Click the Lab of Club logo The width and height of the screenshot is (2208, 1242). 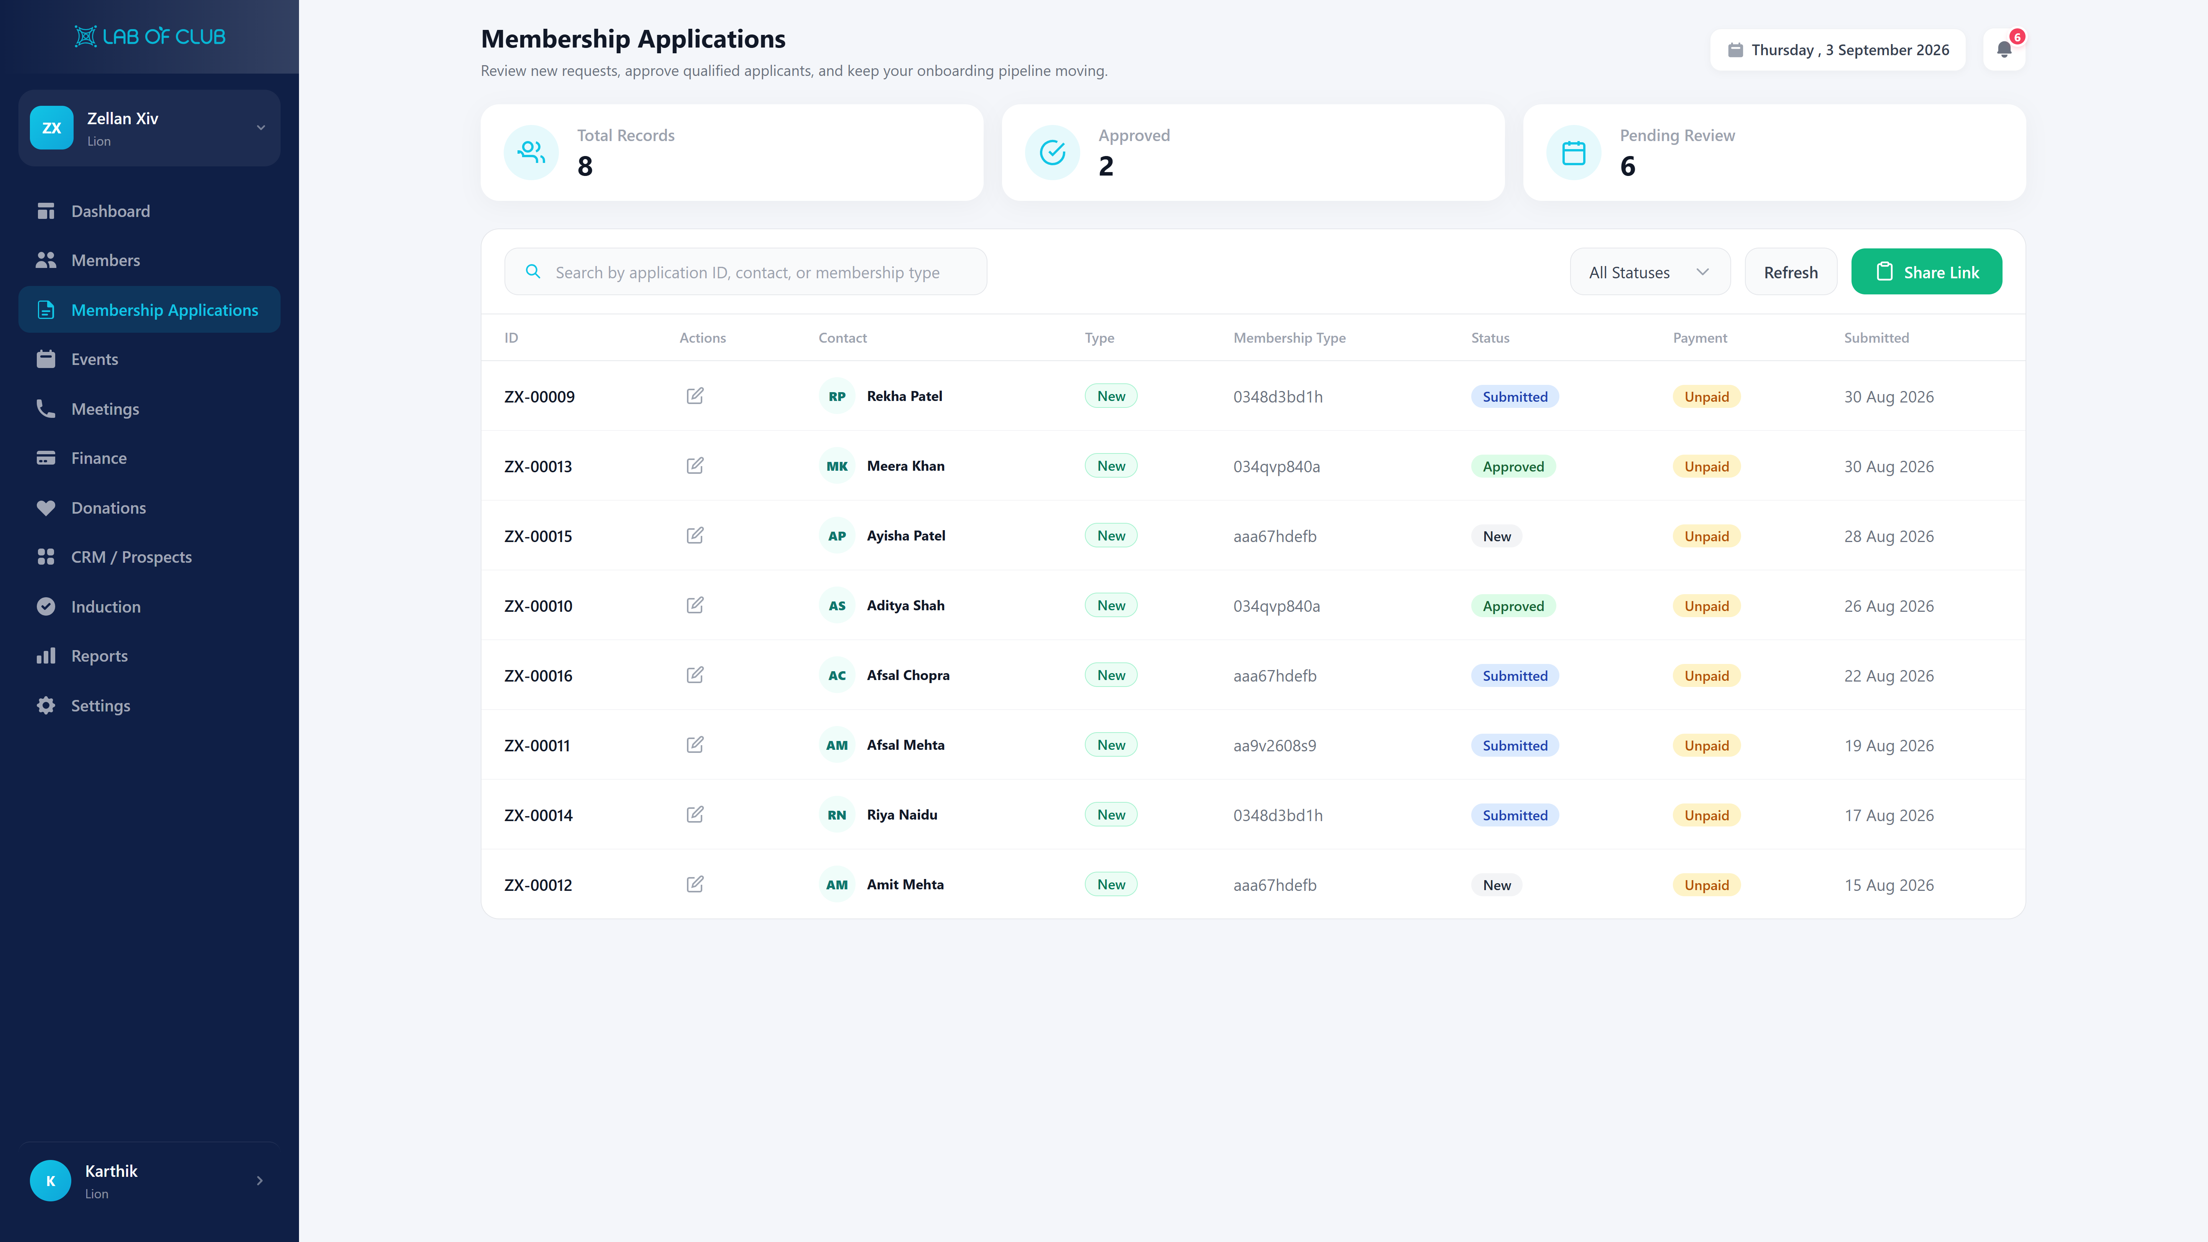coord(150,36)
